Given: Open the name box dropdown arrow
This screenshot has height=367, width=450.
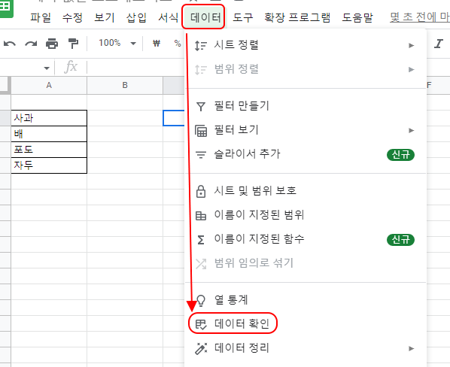Looking at the screenshot, I should coord(47,68).
